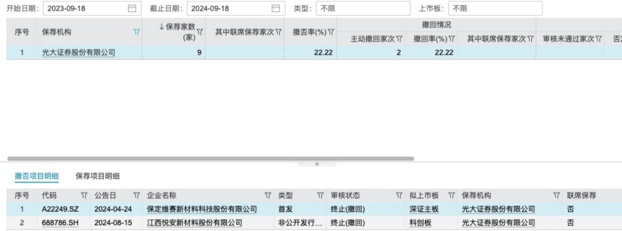Open 江西悦安新材料股份有限公司 company link
Viewport: 622px width, 231px height.
195,223
